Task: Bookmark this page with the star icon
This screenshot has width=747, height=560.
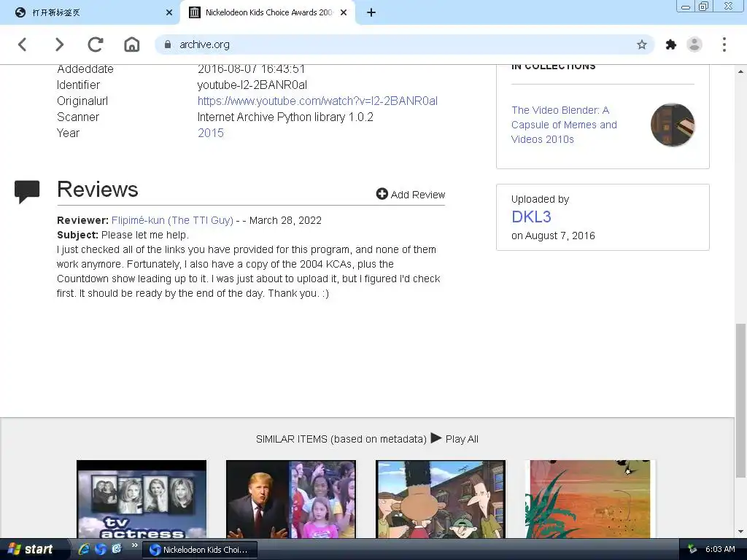Action: (642, 44)
